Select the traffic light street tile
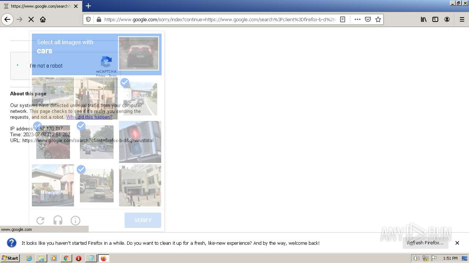The width and height of the screenshot is (469, 263). 96,98
